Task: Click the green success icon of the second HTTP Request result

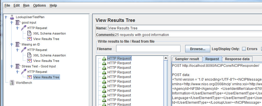Action: point(104,63)
